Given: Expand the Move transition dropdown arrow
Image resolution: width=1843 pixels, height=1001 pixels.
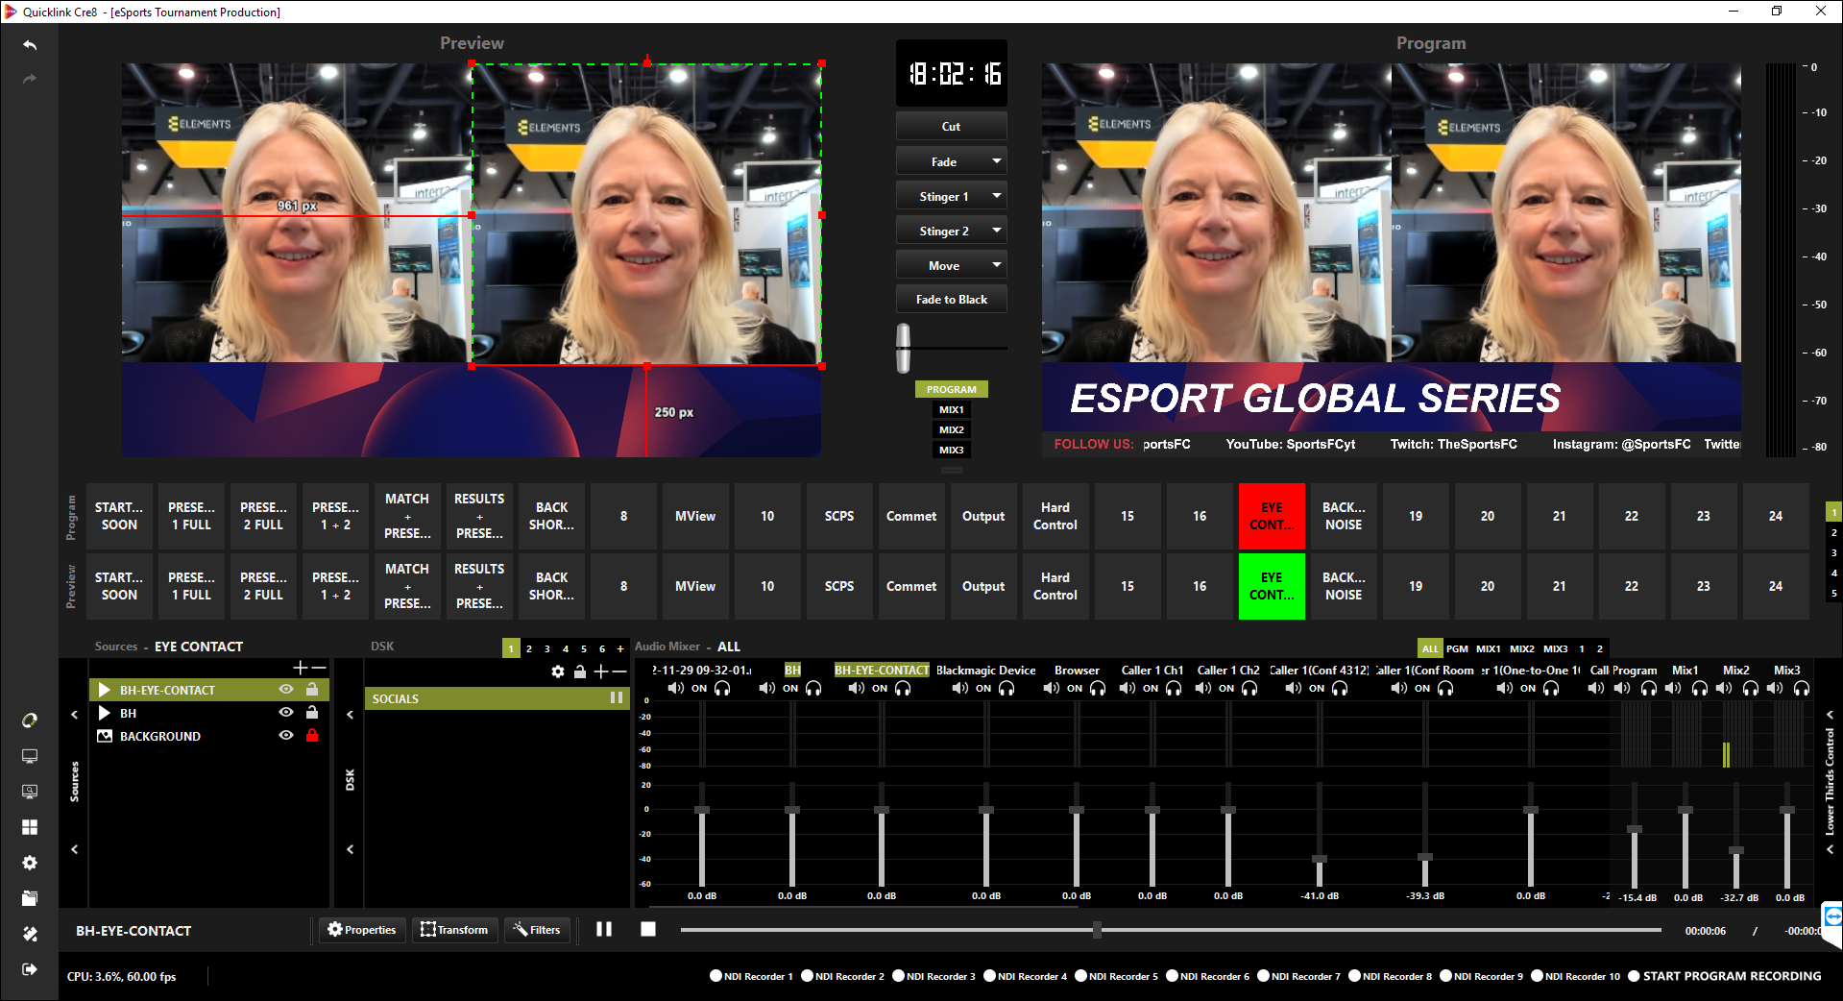Looking at the screenshot, I should [x=997, y=265].
